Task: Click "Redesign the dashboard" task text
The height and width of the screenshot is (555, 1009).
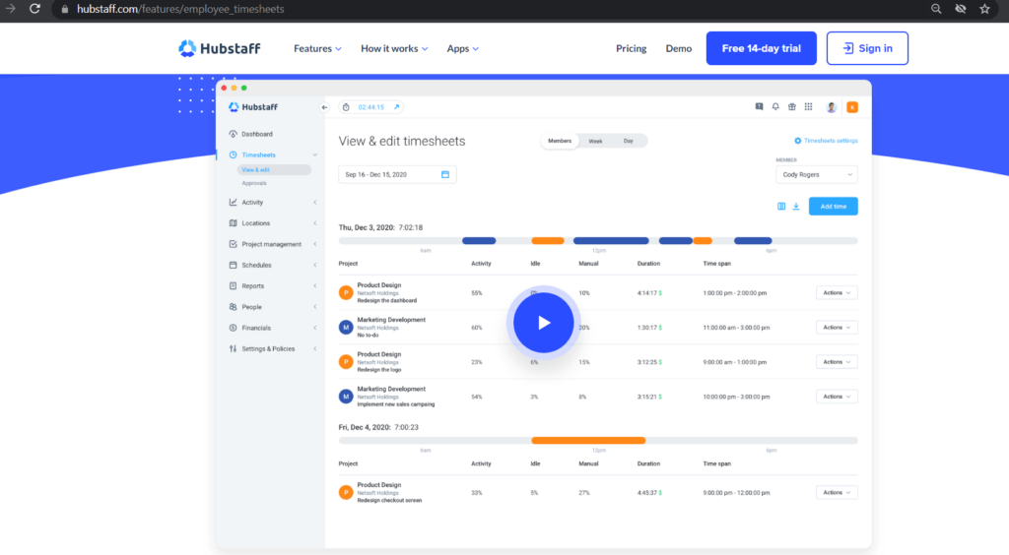Action: [x=386, y=301]
